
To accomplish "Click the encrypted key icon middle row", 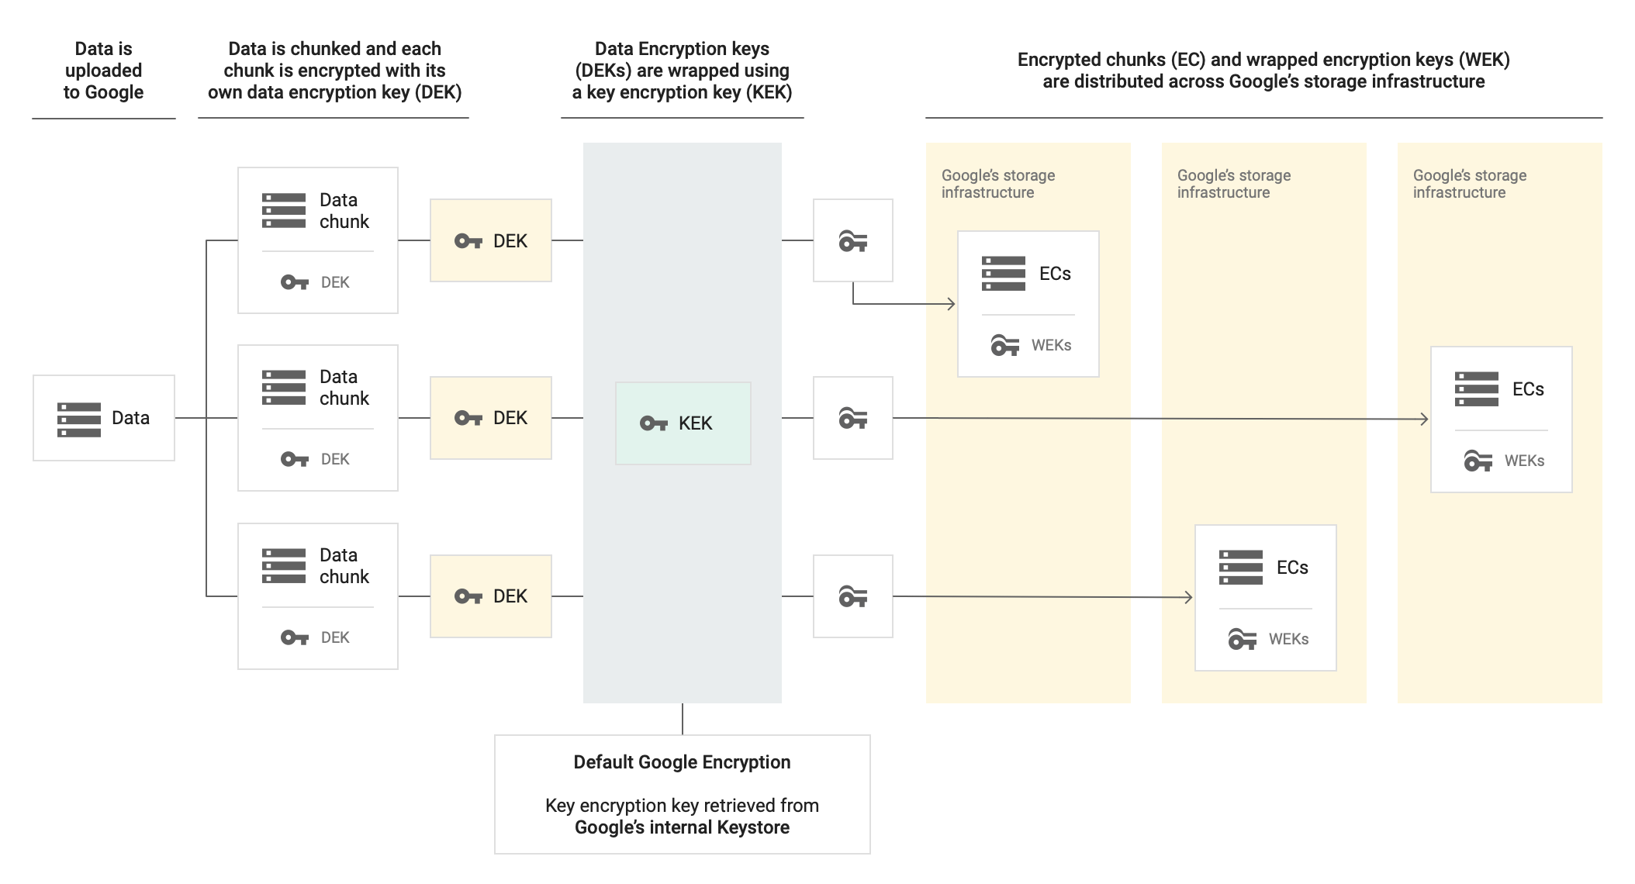I will tap(852, 420).
